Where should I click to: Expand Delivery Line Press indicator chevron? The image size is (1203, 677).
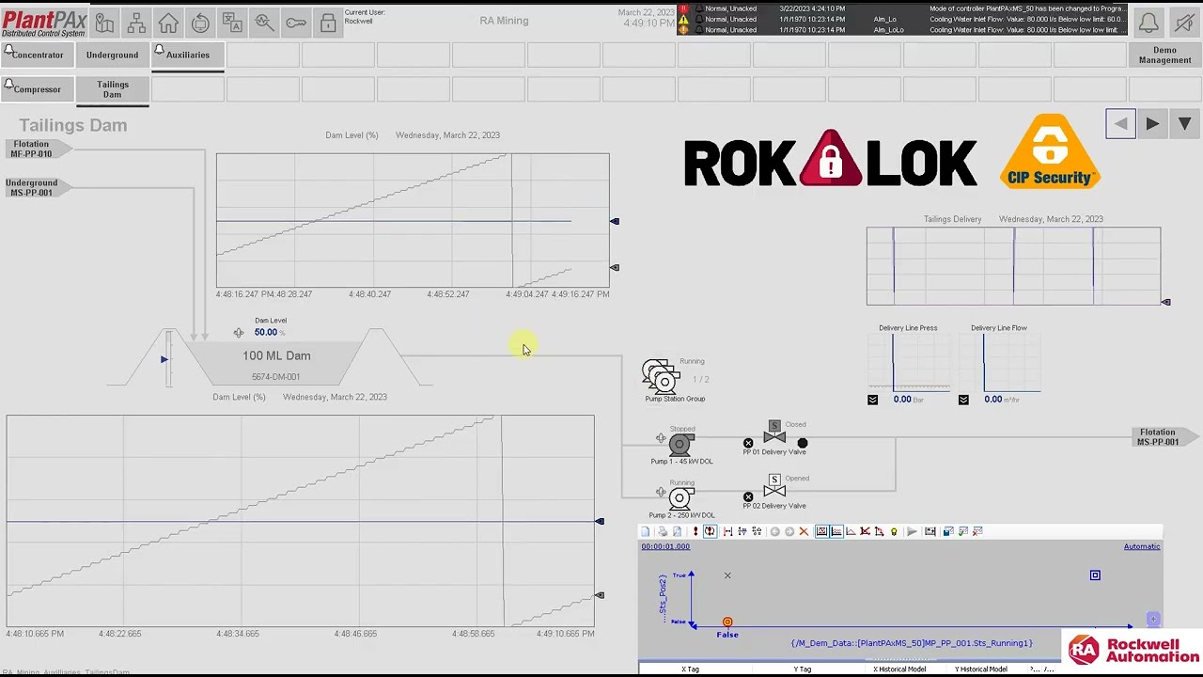pyautogui.click(x=872, y=400)
